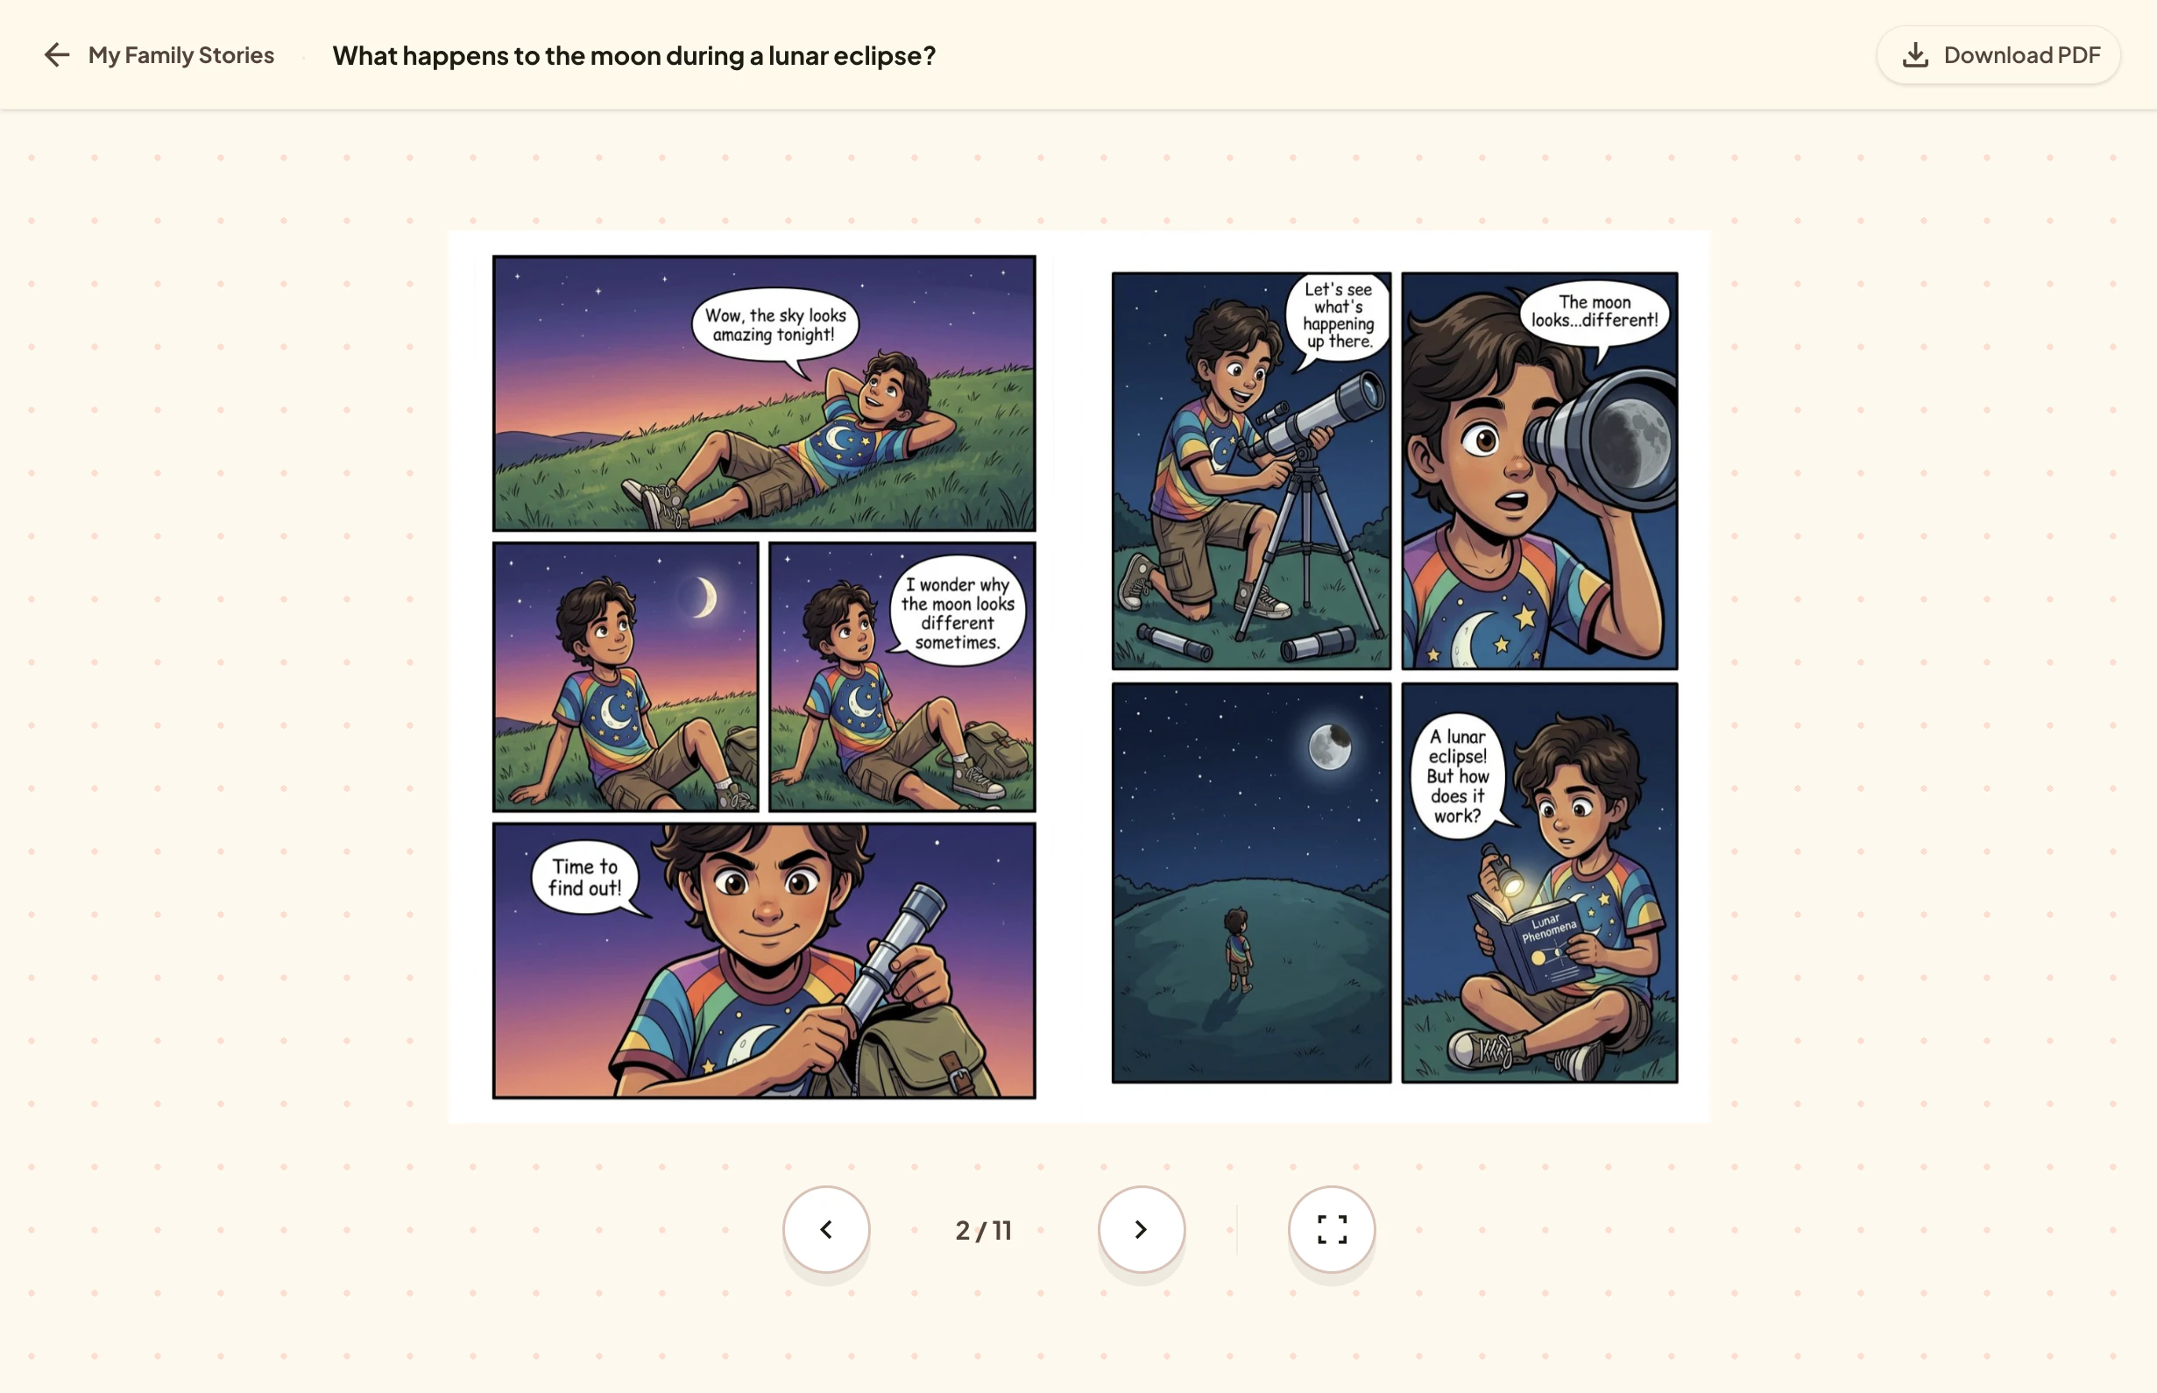This screenshot has height=1393, width=2157.
Task: Click the "The moon looks...different!" panel
Action: coord(1539,470)
